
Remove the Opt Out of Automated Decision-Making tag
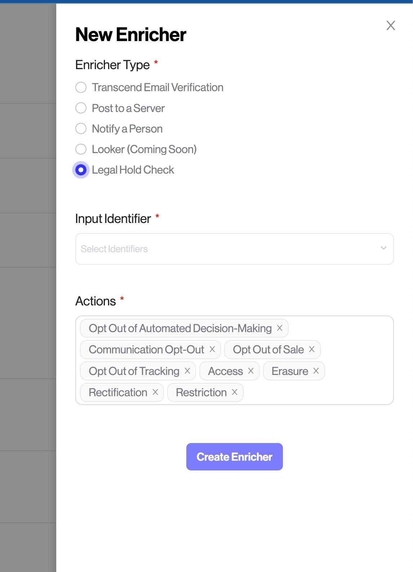[x=280, y=328]
